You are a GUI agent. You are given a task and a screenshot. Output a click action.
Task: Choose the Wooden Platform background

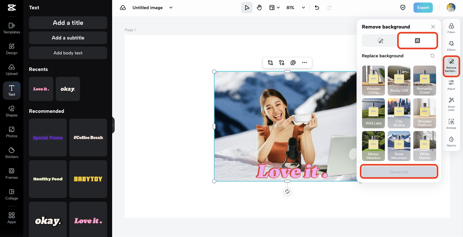pos(425,113)
